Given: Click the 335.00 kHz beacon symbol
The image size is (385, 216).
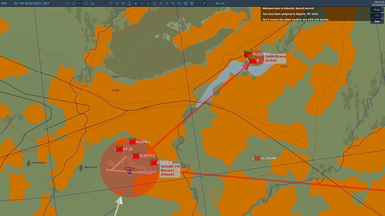Looking at the screenshot, I should [x=28, y=163].
